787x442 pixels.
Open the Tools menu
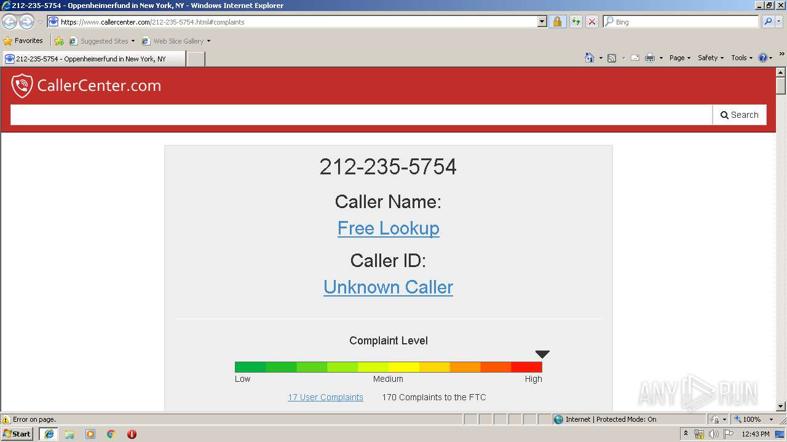[x=742, y=58]
